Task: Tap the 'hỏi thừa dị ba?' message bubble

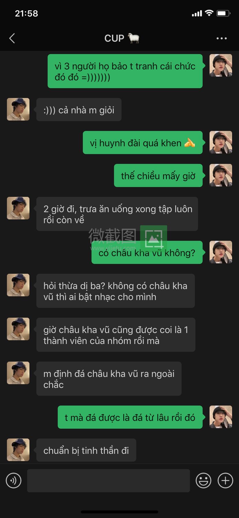Action: coord(115,291)
